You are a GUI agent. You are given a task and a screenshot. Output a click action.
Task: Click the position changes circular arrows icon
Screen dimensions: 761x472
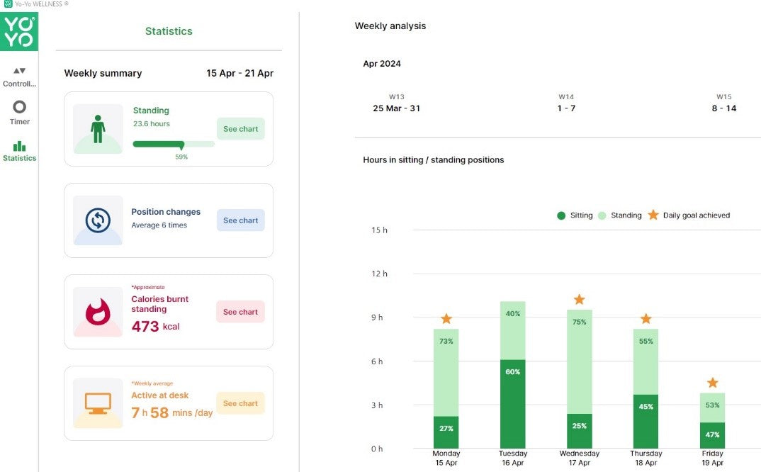coord(98,220)
